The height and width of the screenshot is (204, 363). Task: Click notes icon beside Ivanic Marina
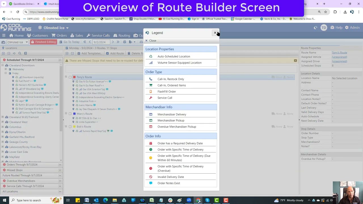[x=95, y=105]
